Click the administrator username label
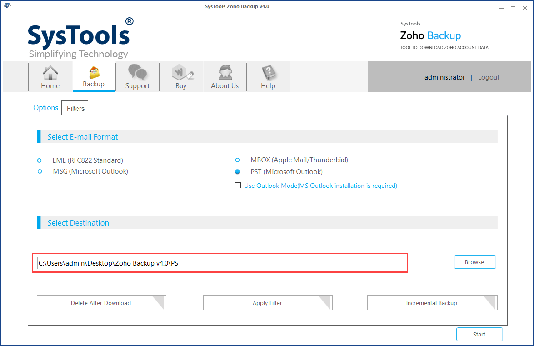 444,77
